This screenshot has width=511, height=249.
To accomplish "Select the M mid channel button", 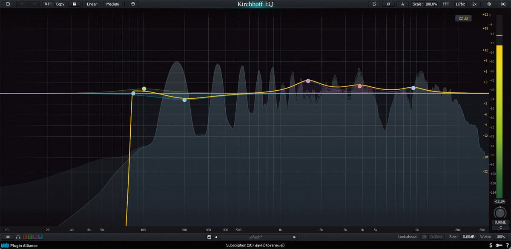I will 35,237.
